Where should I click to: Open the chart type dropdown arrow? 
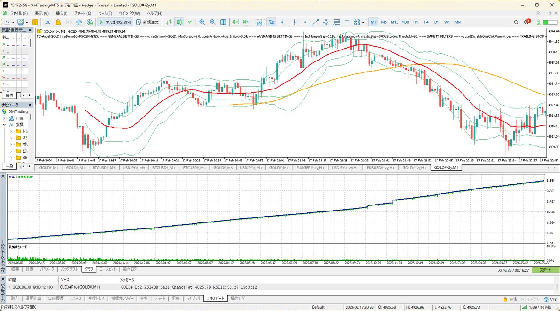[14, 22]
